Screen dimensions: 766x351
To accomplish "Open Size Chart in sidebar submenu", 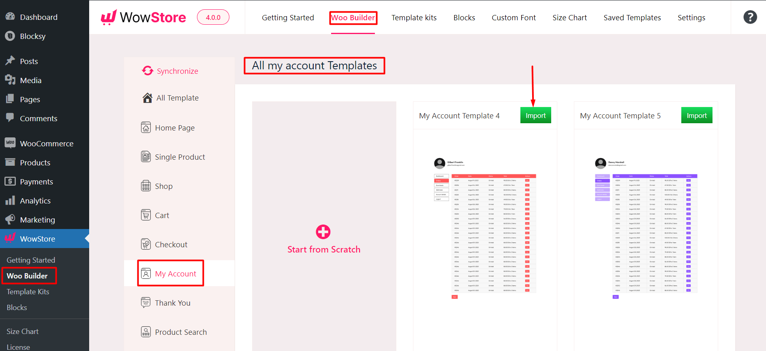I will (22, 331).
